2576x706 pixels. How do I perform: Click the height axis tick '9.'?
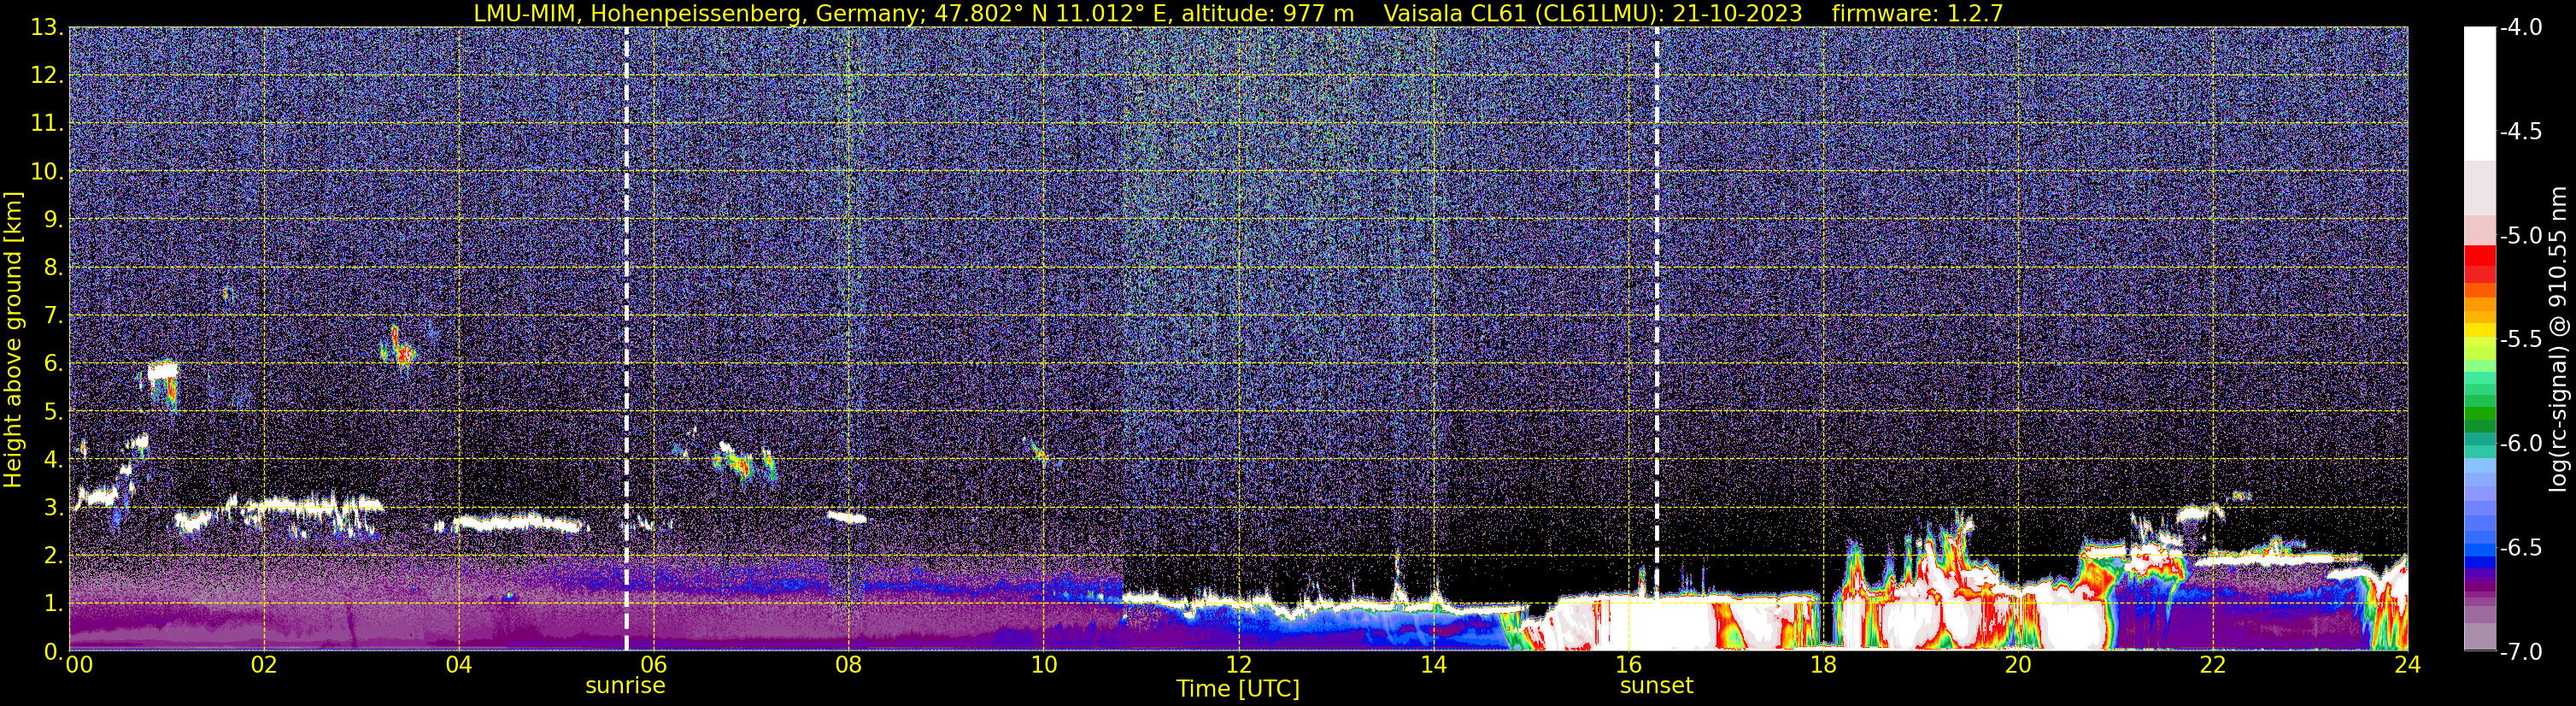pos(53,219)
